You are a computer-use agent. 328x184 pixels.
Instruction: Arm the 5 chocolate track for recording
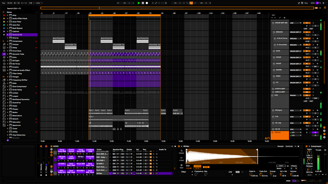click(x=317, y=45)
